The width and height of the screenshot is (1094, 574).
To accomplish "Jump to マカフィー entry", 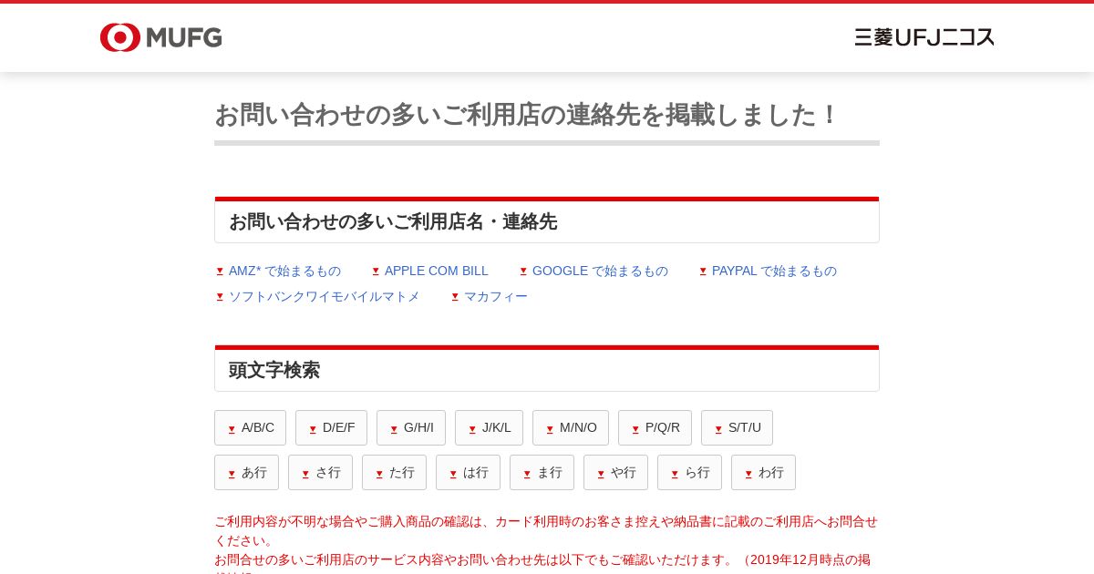I will point(490,296).
